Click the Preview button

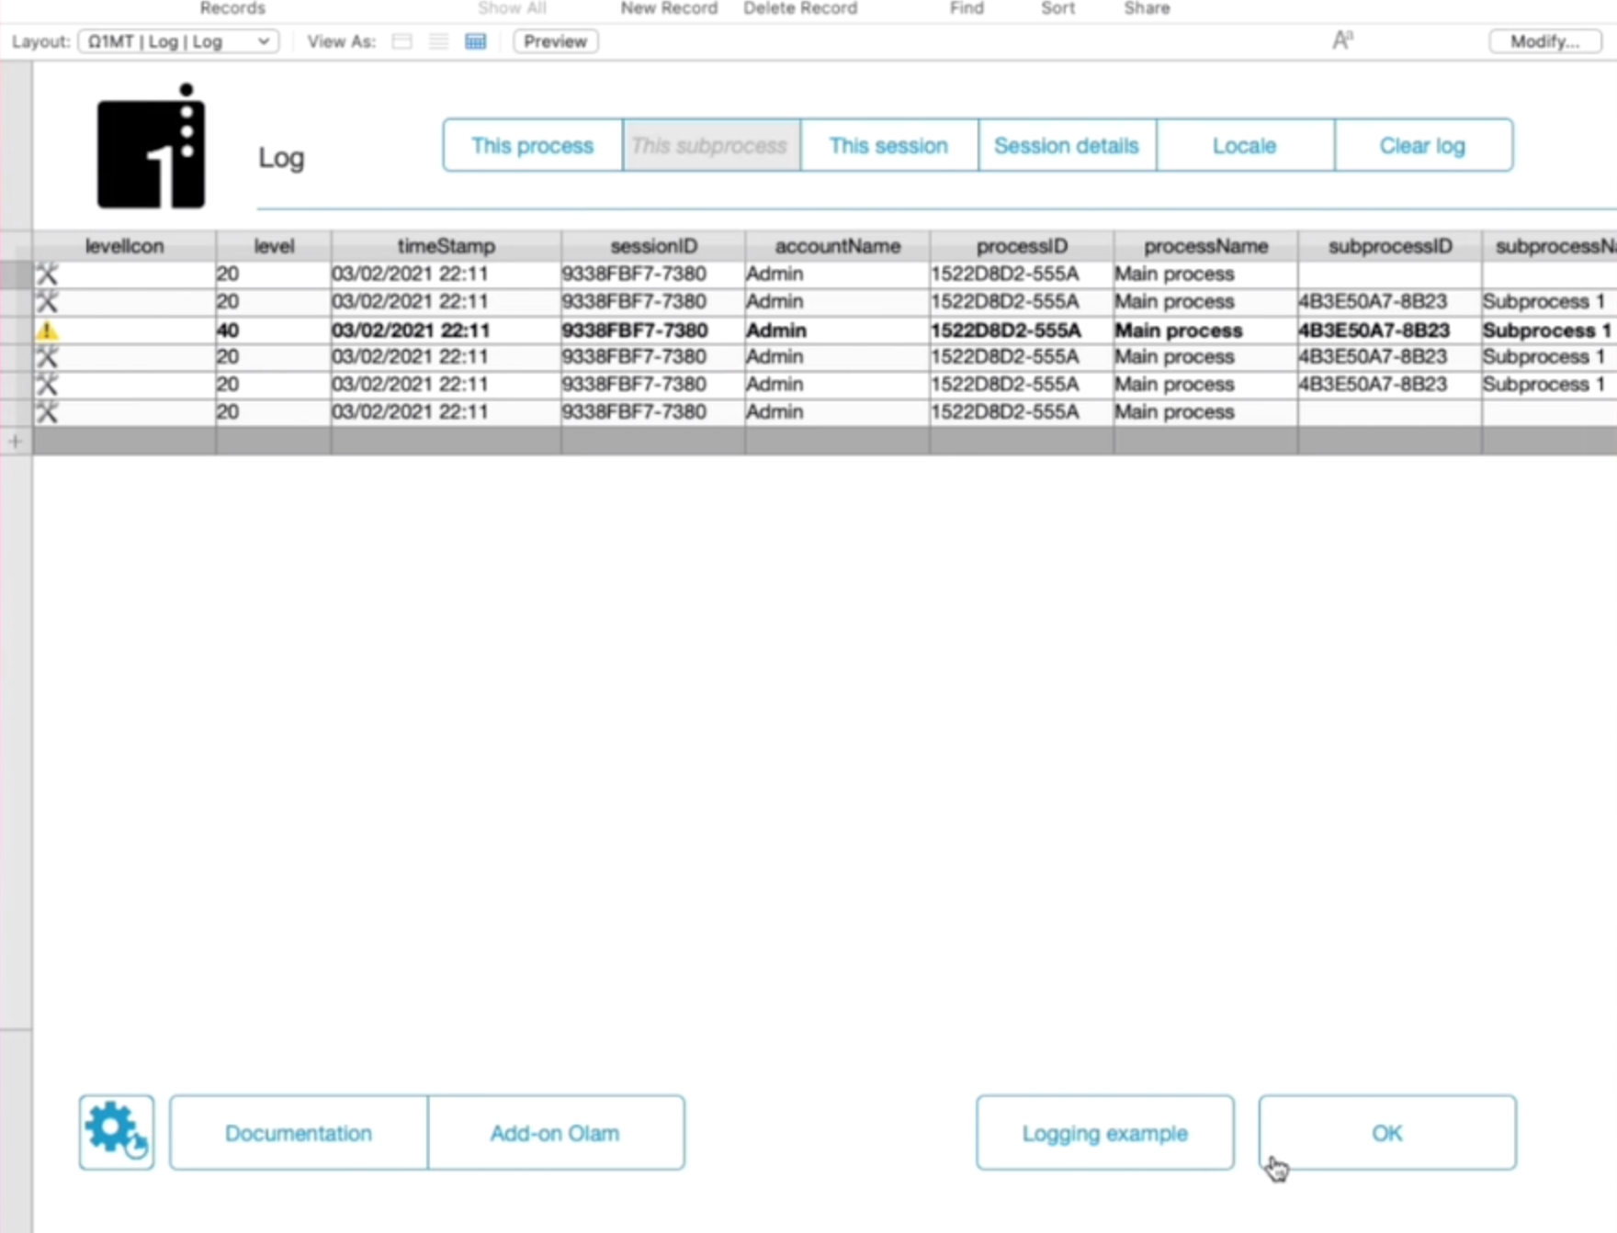[556, 41]
